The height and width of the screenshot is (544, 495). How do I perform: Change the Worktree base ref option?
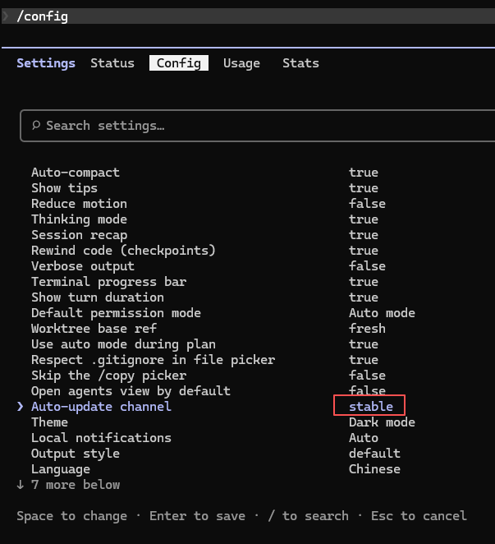pyautogui.click(x=208, y=329)
